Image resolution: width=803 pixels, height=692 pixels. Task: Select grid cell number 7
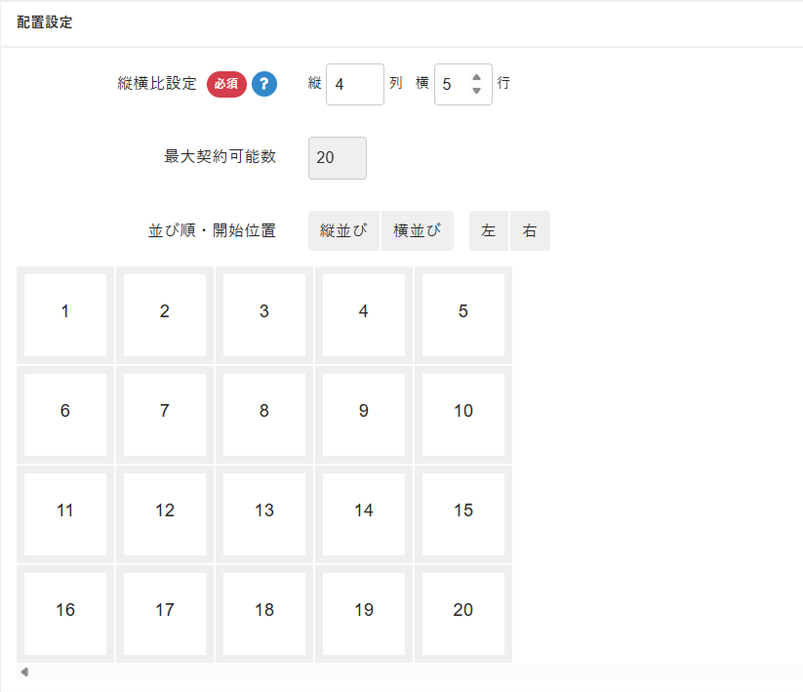pyautogui.click(x=164, y=415)
